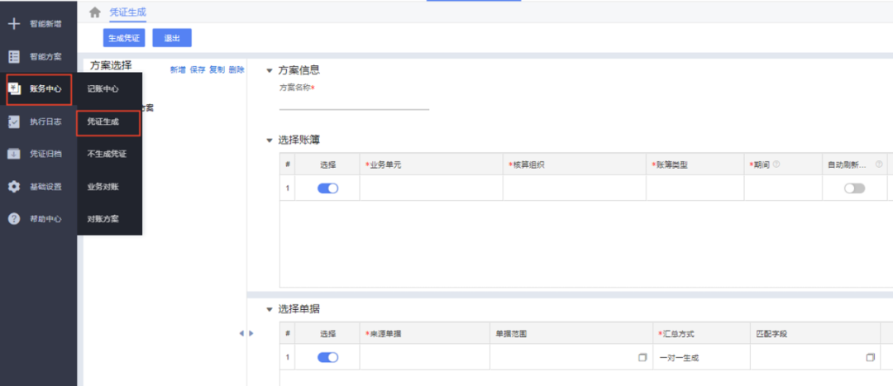Click the 来源单据 cell in row 1
893x386 pixels.
[424, 357]
